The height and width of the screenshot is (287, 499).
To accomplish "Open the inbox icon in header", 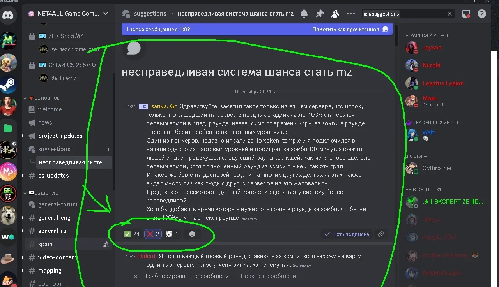I will pos(466,14).
